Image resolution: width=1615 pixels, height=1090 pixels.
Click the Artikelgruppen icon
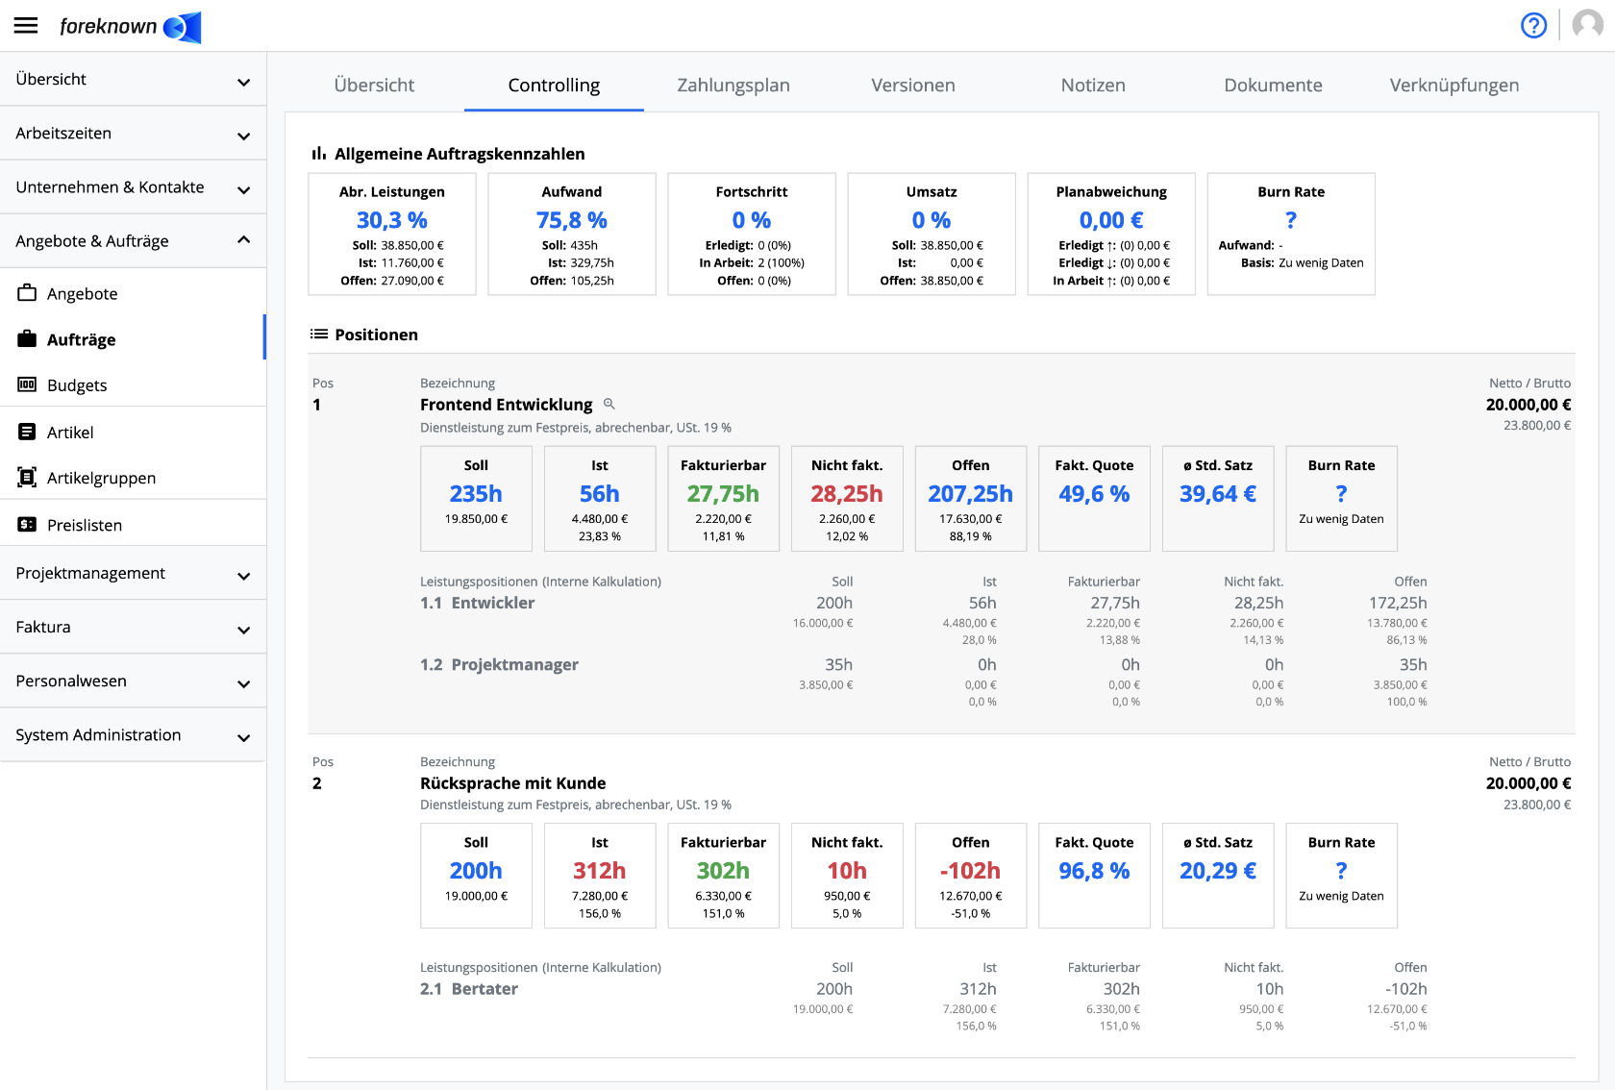pyautogui.click(x=27, y=477)
